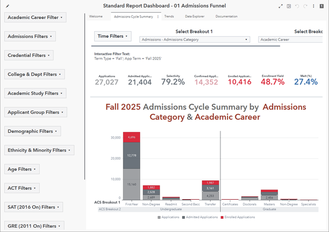329x232 pixels.
Task: Click the Readmit axis label
Action: click(x=171, y=204)
